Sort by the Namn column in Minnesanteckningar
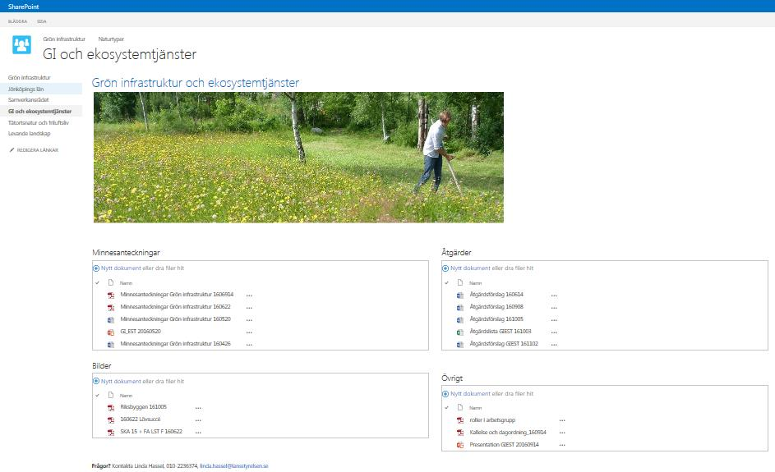The width and height of the screenshot is (775, 472). click(126, 283)
